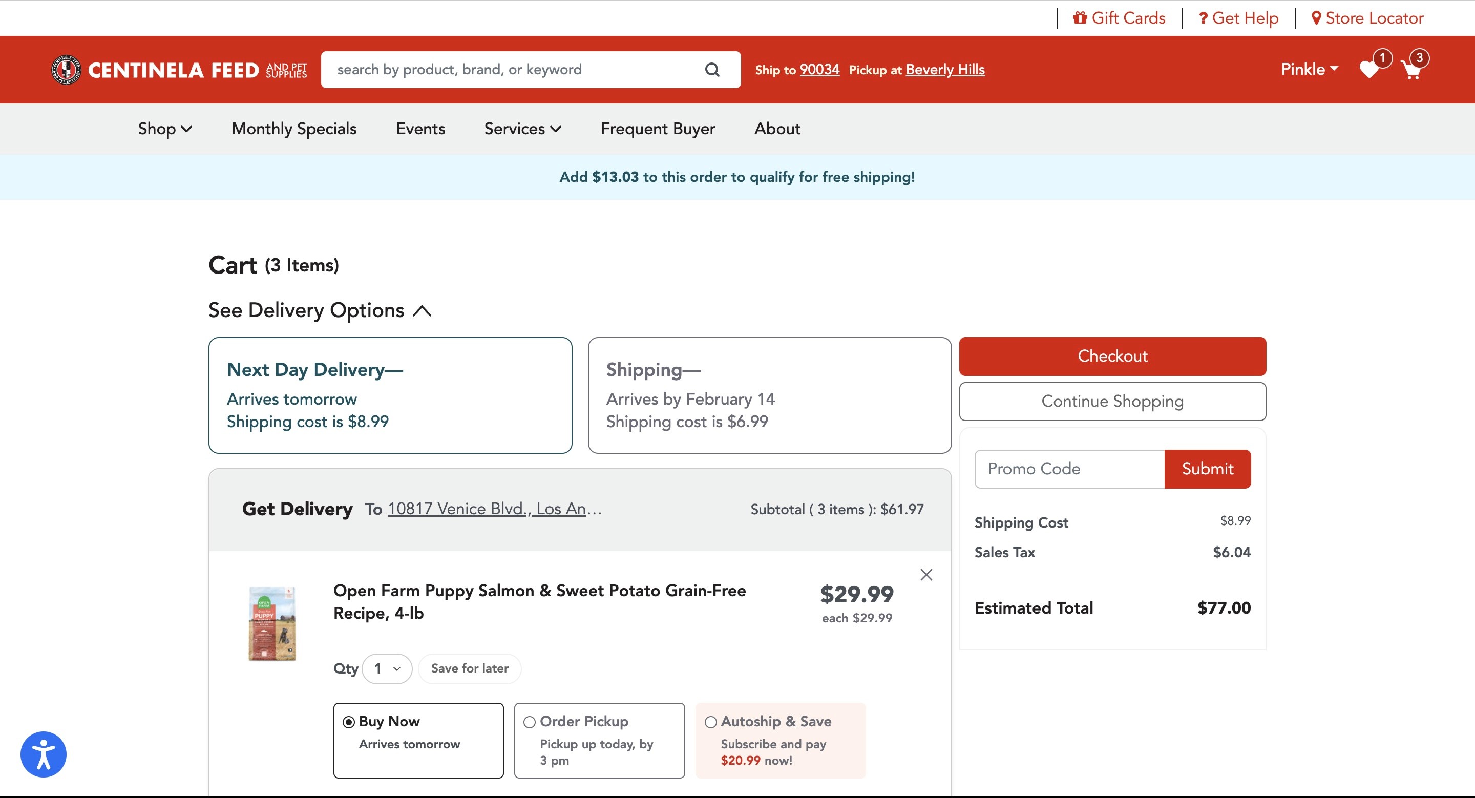Expand the Pinkle account dropdown
The image size is (1475, 798).
point(1309,70)
